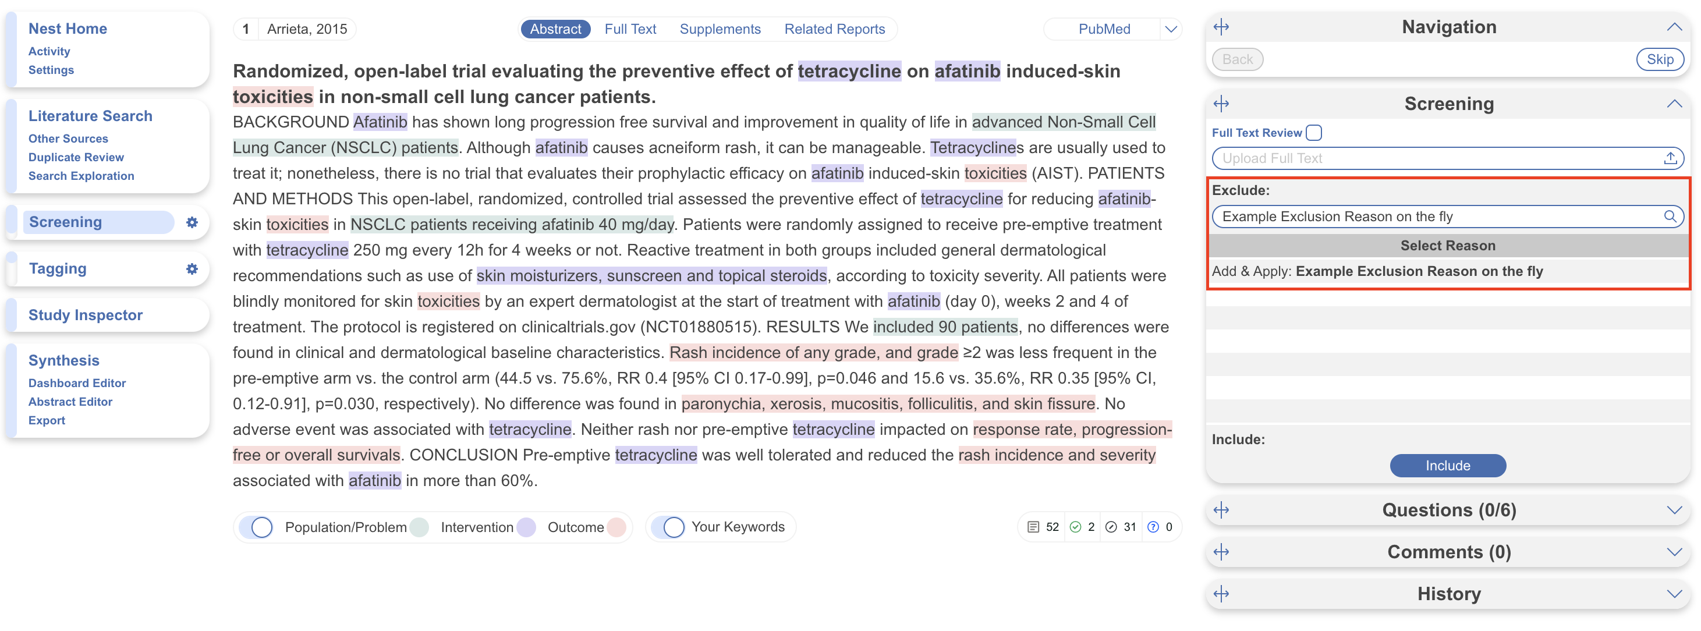Click the search magnifier in Exclude field
Viewport: 1701px width, 631px height.
(1670, 217)
